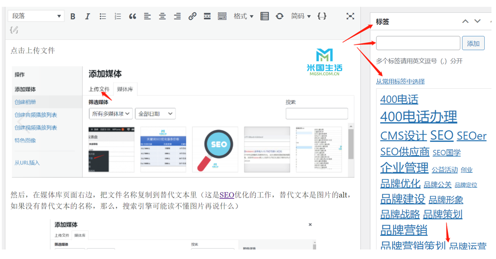Click the SEO hyperlink in paragraph
Image resolution: width=496 pixels, height=259 pixels.
[x=227, y=195]
